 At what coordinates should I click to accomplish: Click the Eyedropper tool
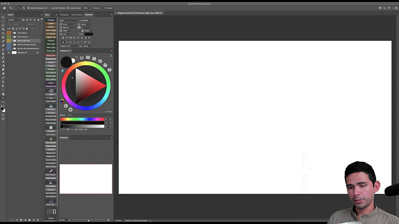tap(3, 41)
